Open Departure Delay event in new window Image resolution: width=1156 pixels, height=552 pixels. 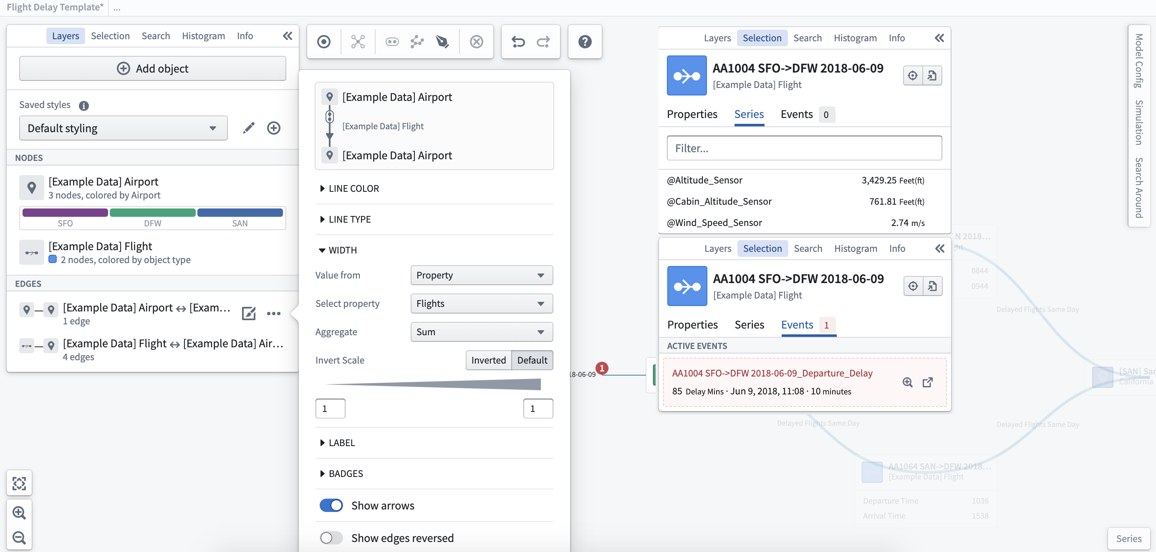click(x=928, y=382)
